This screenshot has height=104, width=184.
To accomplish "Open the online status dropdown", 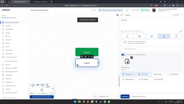I will click(145, 10).
